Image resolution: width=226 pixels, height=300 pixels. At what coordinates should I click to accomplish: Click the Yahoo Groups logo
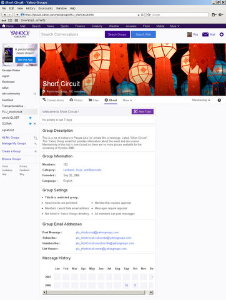pos(20,34)
